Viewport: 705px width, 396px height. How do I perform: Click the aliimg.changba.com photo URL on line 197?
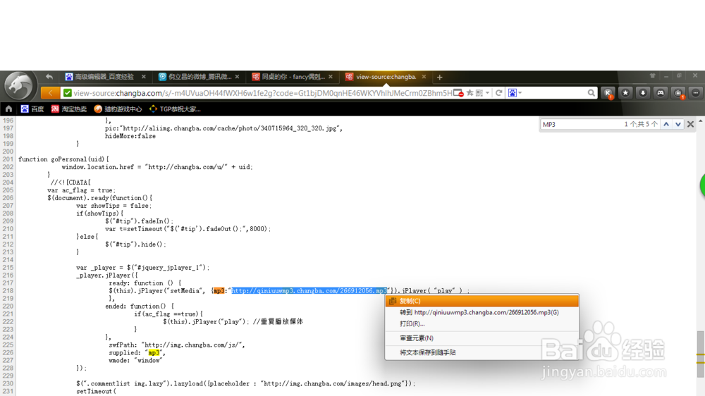231,128
